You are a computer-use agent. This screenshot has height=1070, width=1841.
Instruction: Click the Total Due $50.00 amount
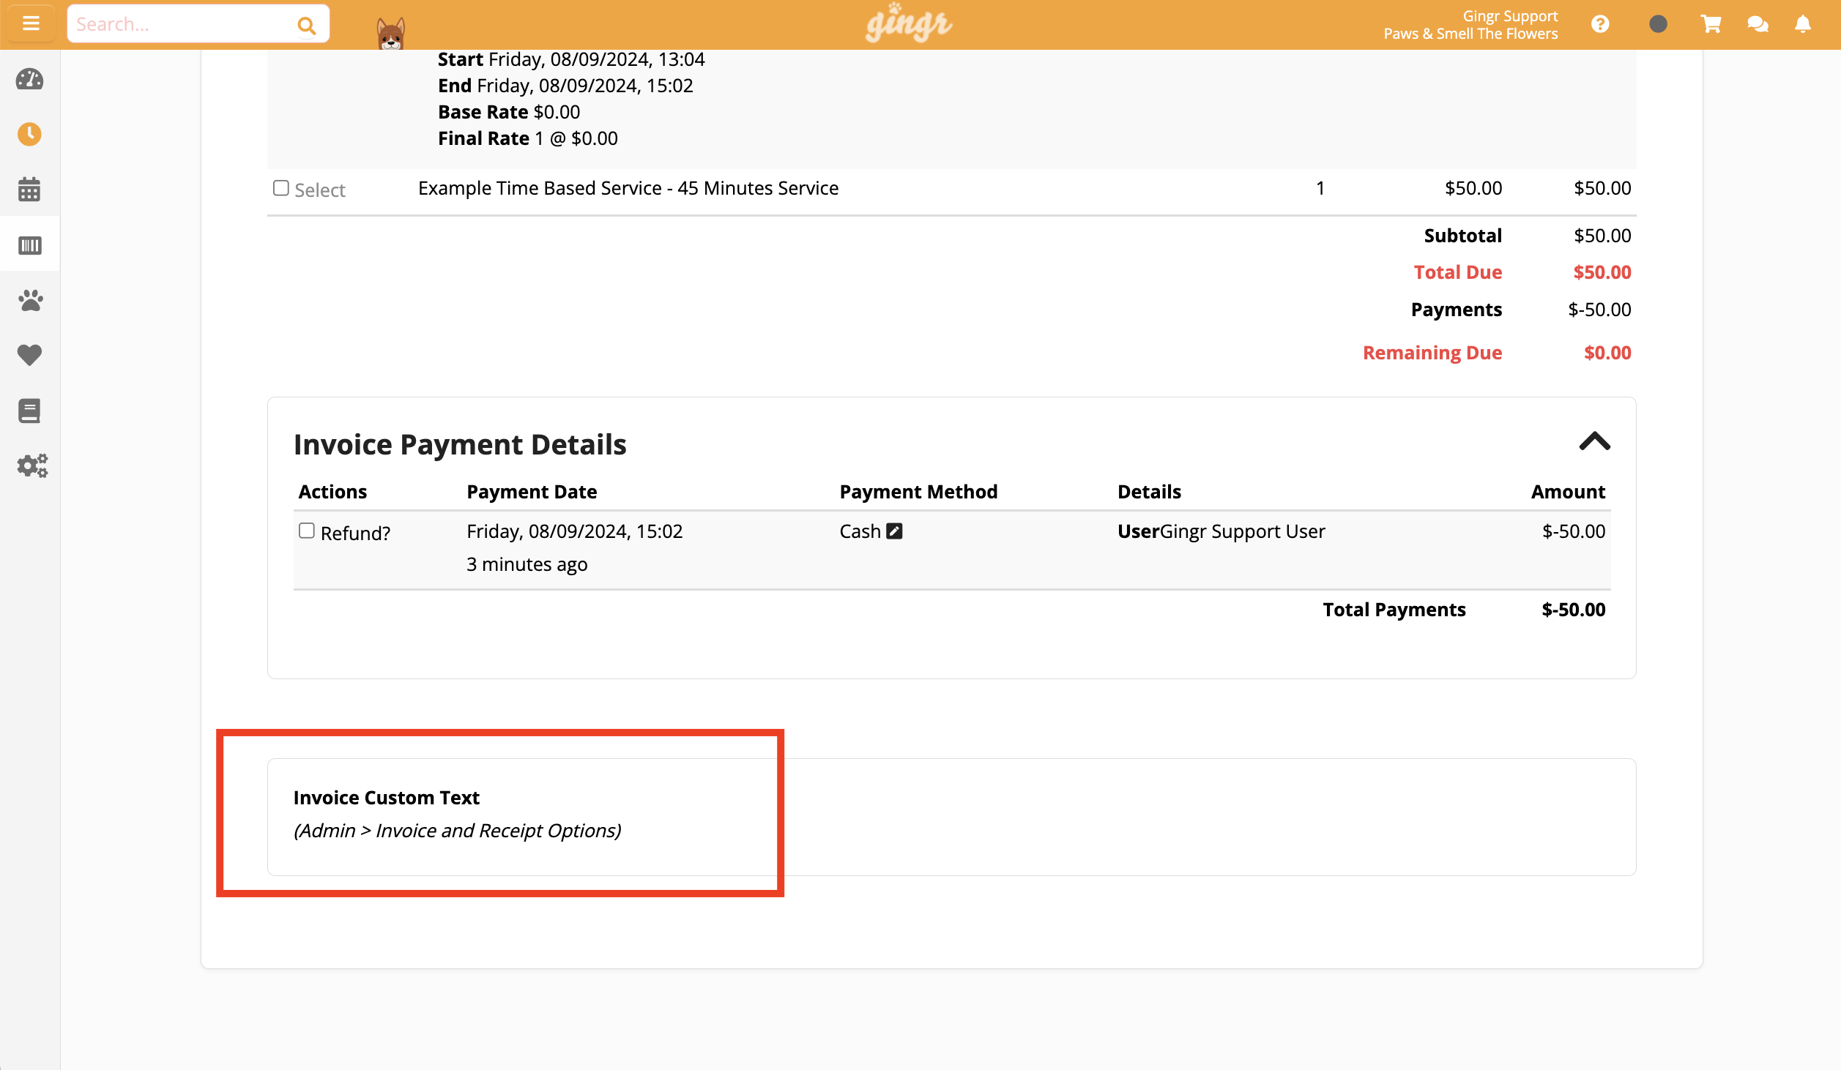click(1602, 272)
